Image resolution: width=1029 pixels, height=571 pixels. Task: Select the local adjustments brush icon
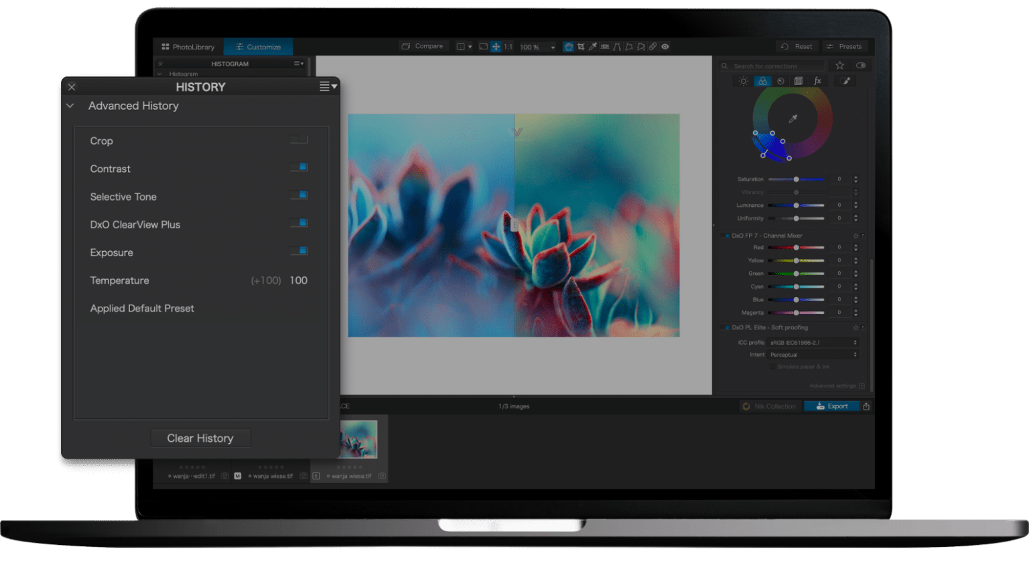click(845, 81)
